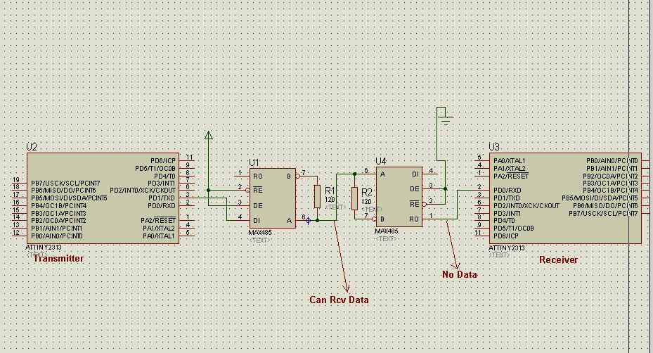Viewport: 653px width, 353px height.
Task: Click the RO pin label on U4
Action: 414,219
